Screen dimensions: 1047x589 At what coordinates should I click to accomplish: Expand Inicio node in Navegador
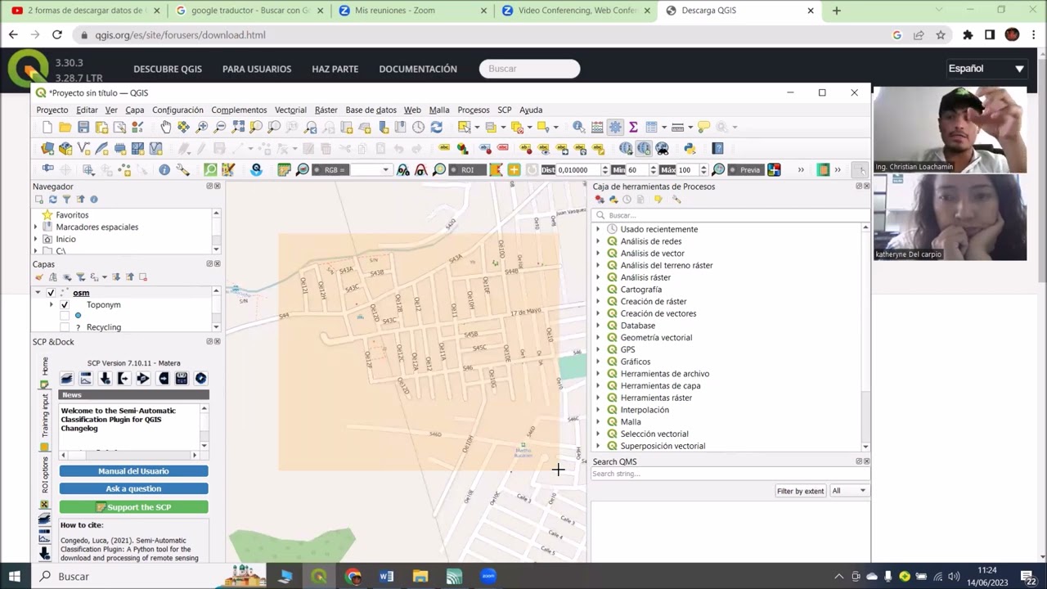(36, 240)
